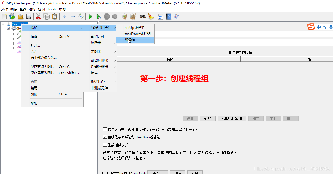Click the 浏览 button near ClassPath
The height and width of the screenshot is (174, 333).
click(x=158, y=172)
